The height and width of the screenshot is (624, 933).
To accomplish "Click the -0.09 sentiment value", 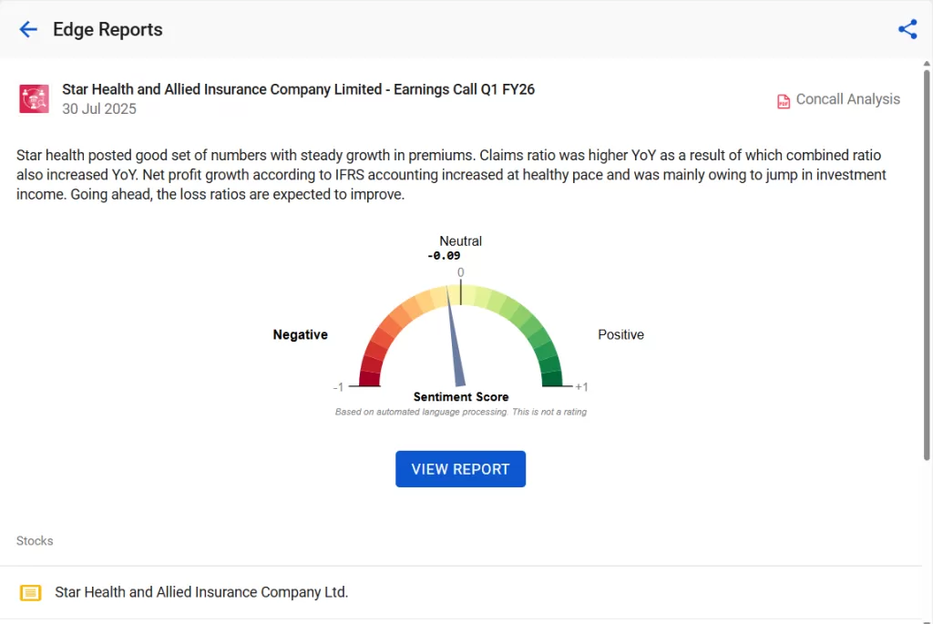I will tap(444, 256).
